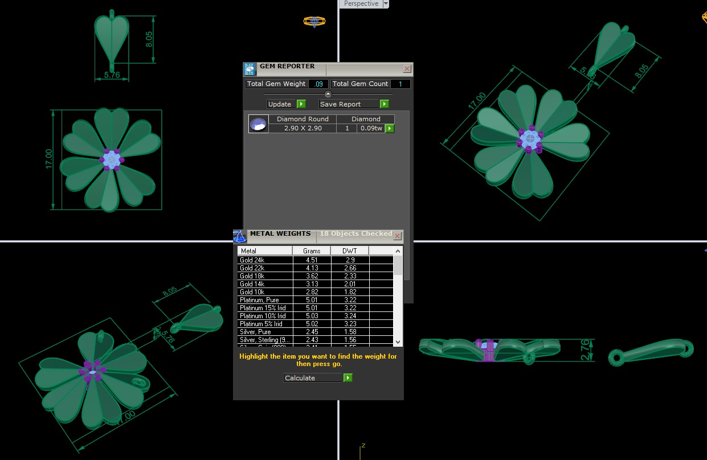Click the round diamond gem thumbnail
Viewport: 707px width, 460px height.
[258, 124]
